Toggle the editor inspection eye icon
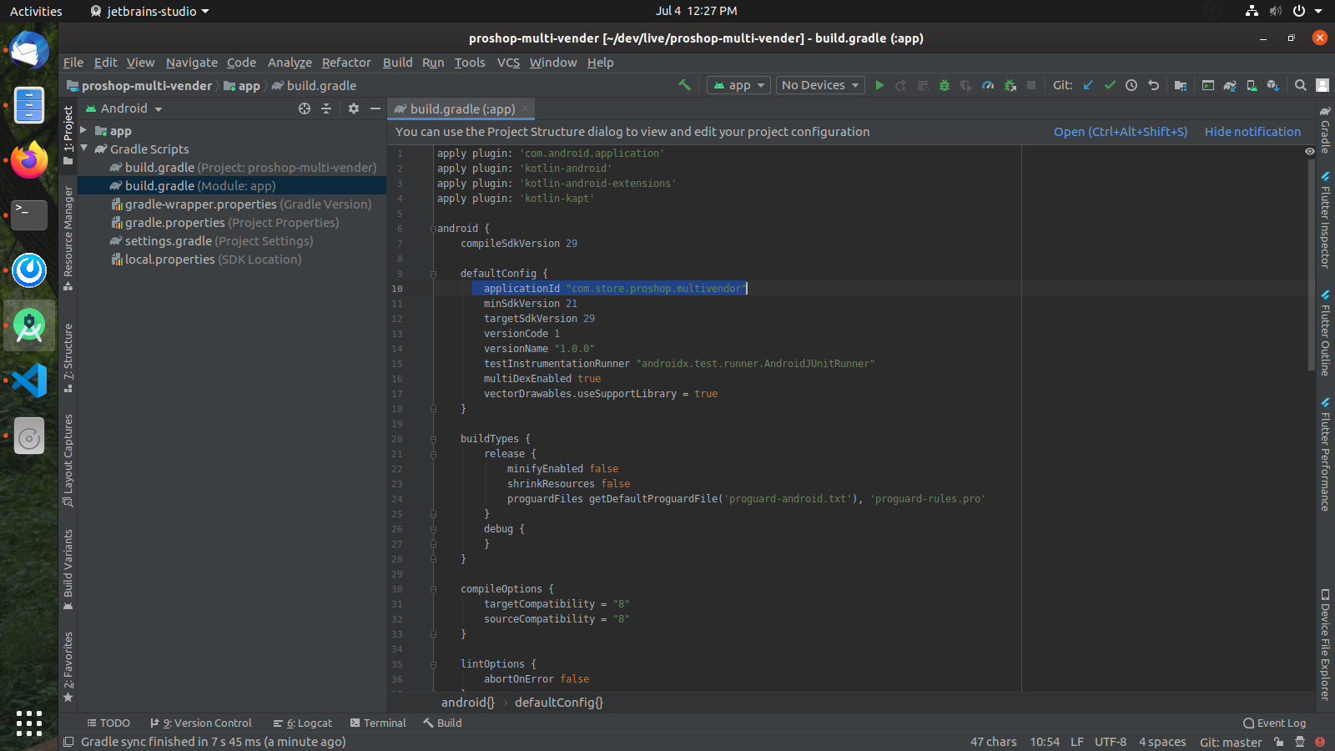 click(x=1310, y=151)
